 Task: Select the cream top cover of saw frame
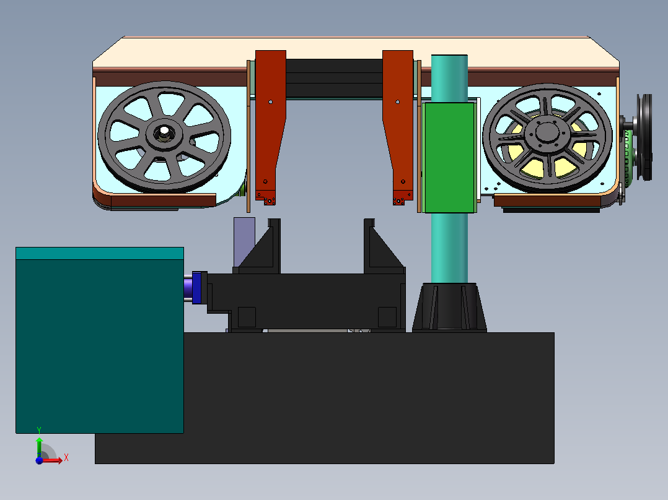(x=356, y=52)
